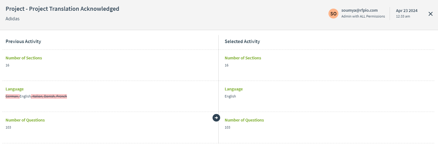
Task: Click Number of Sections label under Selected Activity
Action: point(243,58)
